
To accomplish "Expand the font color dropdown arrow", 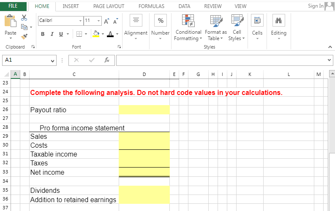I will click(117, 34).
